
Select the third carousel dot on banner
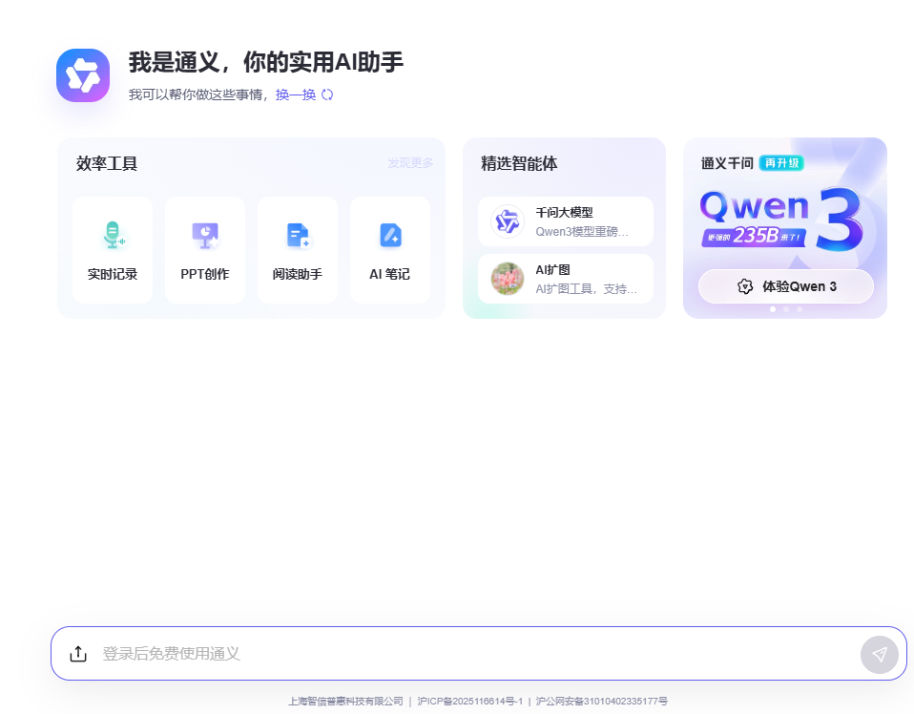click(800, 309)
